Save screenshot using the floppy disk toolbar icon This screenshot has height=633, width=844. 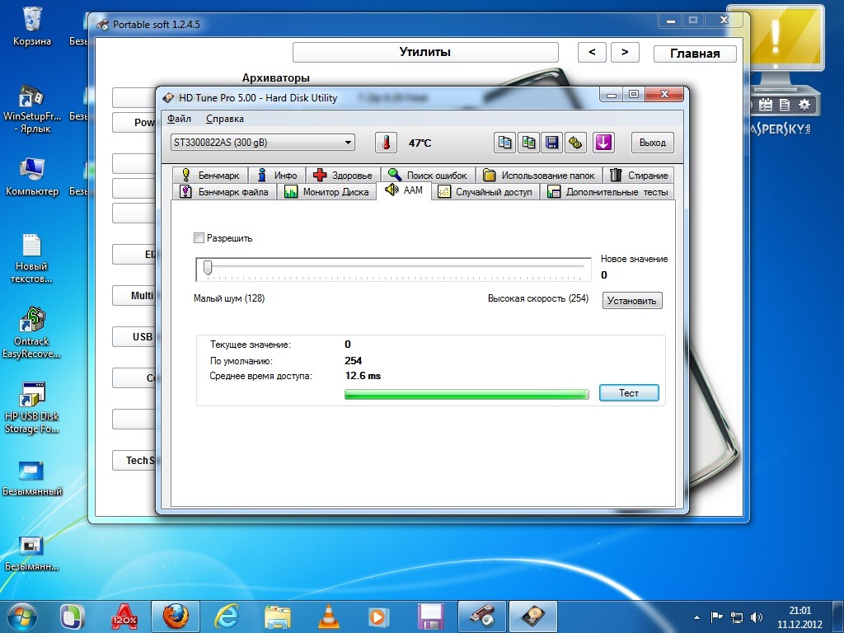[551, 143]
